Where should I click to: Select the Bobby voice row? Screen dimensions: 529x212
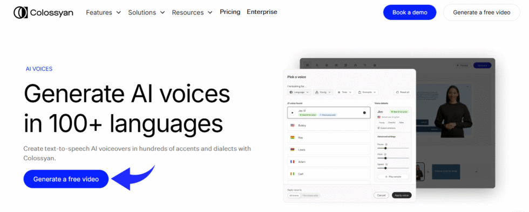coord(329,125)
